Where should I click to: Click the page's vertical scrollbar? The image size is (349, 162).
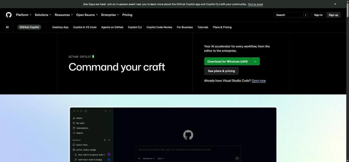(347, 81)
